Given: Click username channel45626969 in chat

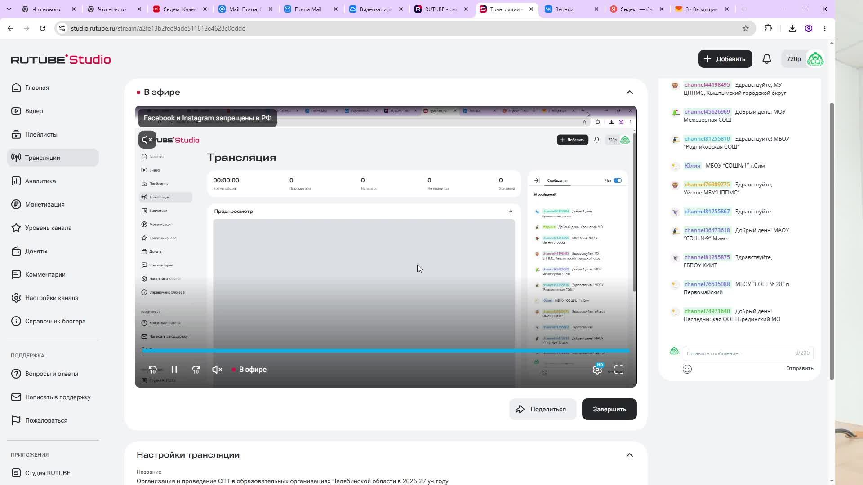Looking at the screenshot, I should point(707,112).
